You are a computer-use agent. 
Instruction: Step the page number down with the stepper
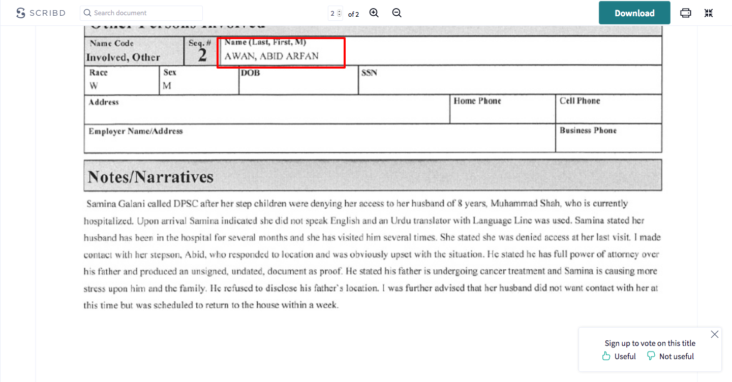click(340, 15)
